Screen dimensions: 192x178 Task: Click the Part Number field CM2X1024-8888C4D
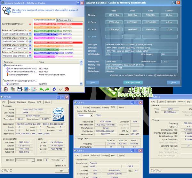[x=105, y=131]
